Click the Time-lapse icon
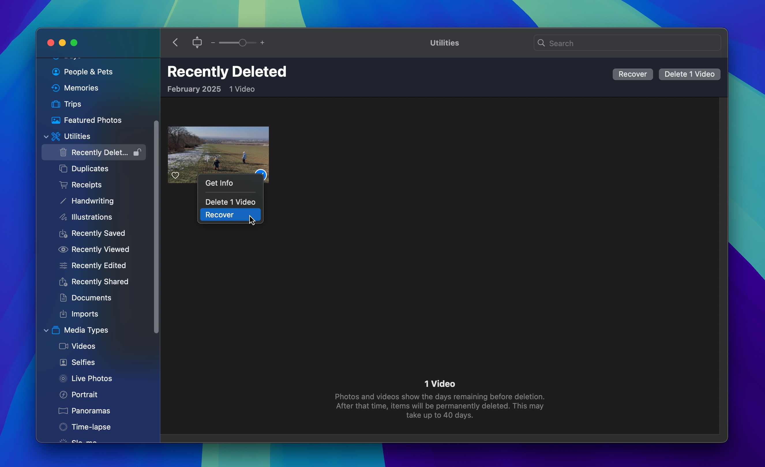Viewport: 765px width, 467px height. point(63,427)
